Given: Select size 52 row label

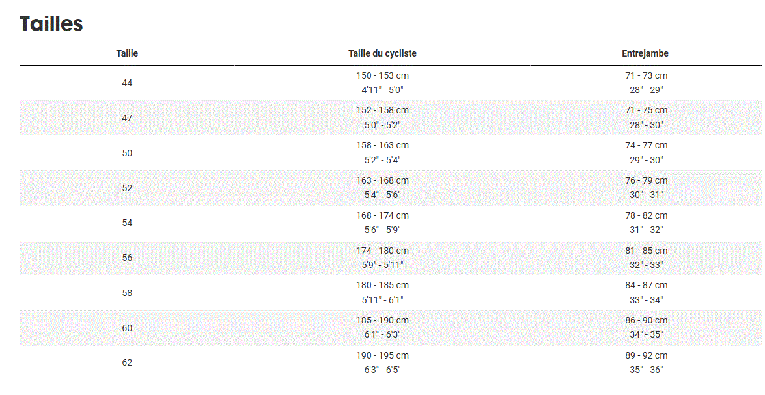Looking at the screenshot, I should click(127, 188).
